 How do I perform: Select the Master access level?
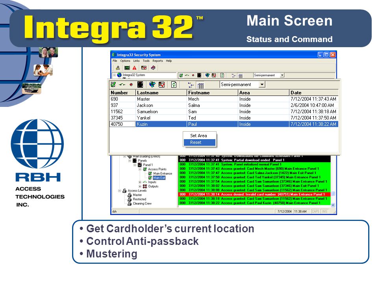137,195
